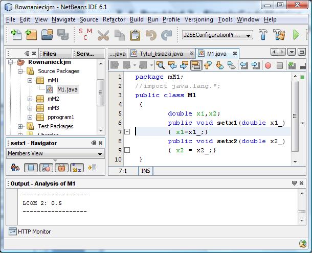Click Find Next Occurrence icon

click(184, 65)
